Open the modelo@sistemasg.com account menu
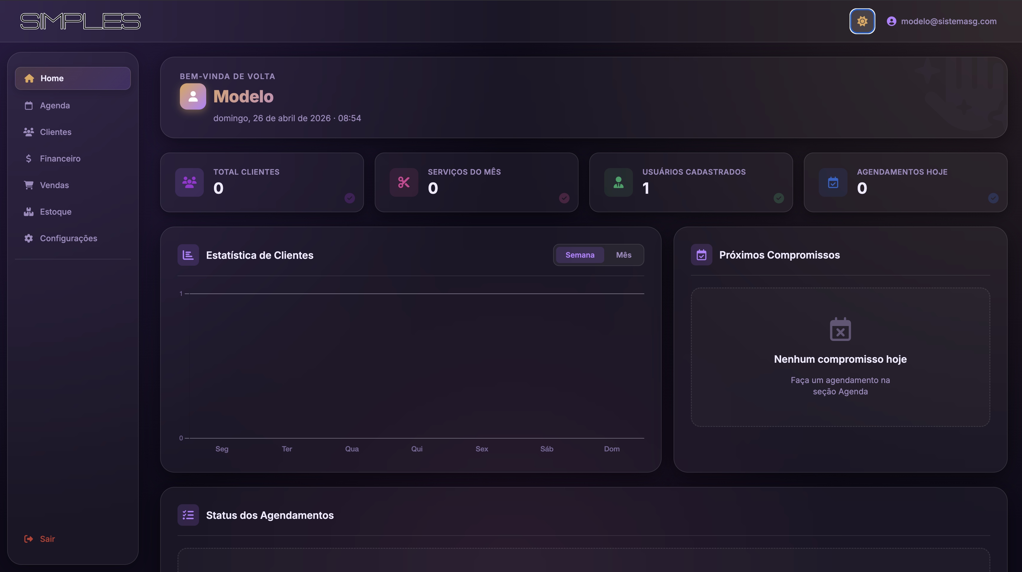The image size is (1022, 572). [x=941, y=21]
